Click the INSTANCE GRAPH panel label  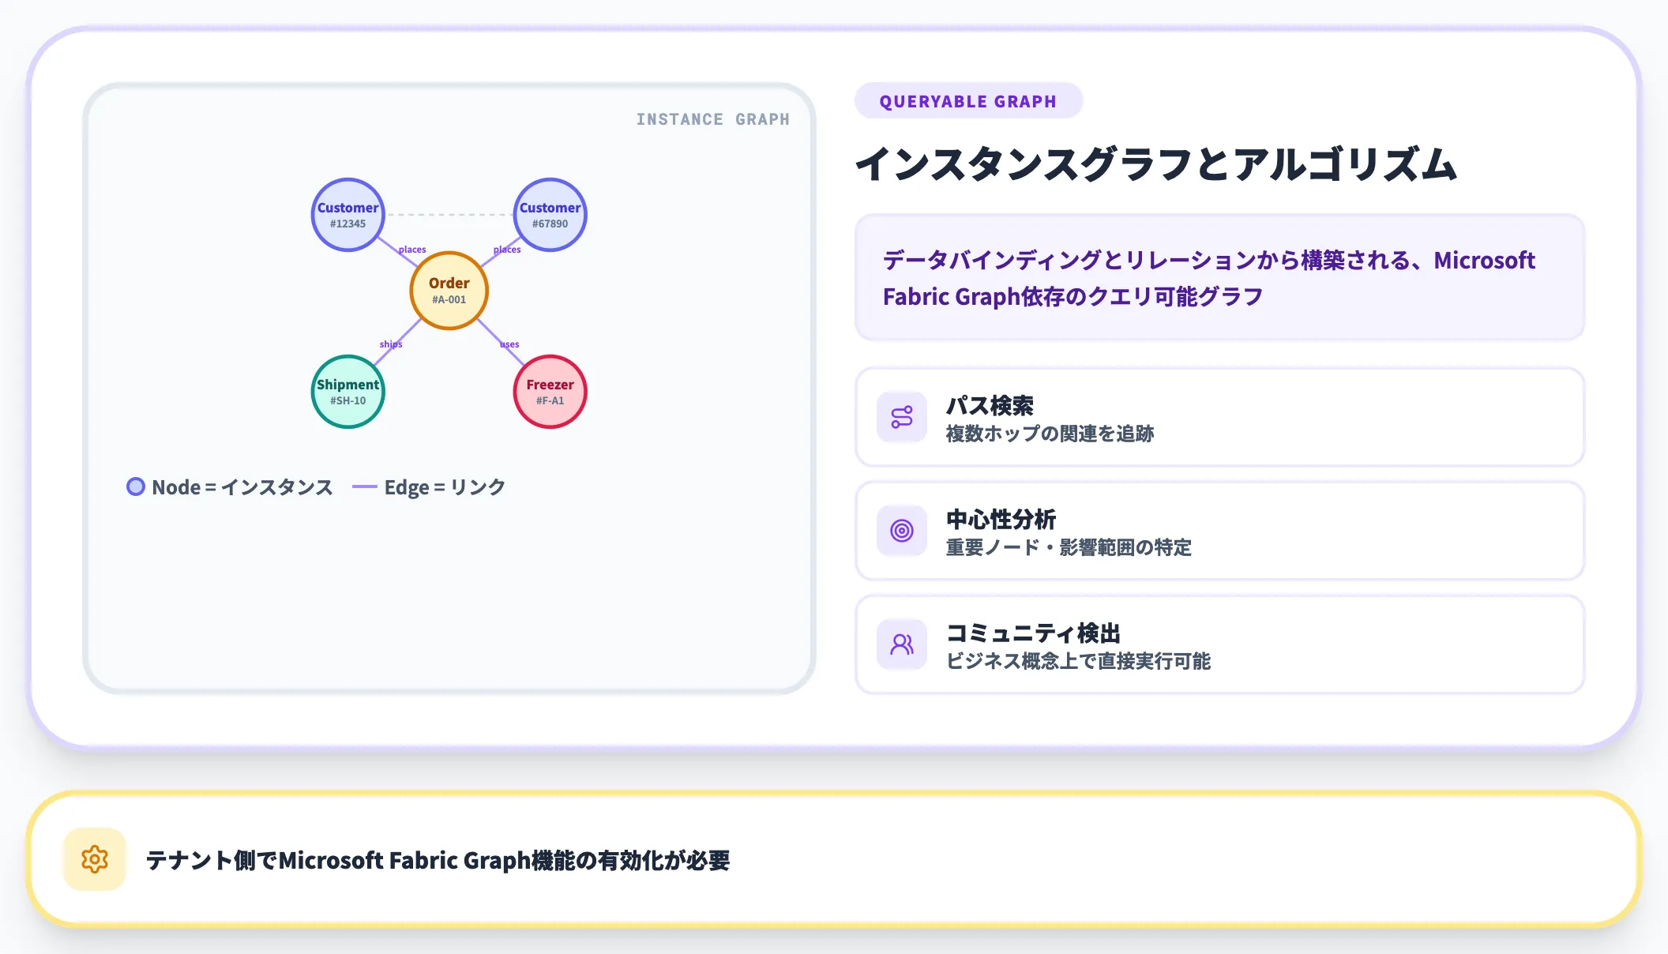[x=712, y=119]
